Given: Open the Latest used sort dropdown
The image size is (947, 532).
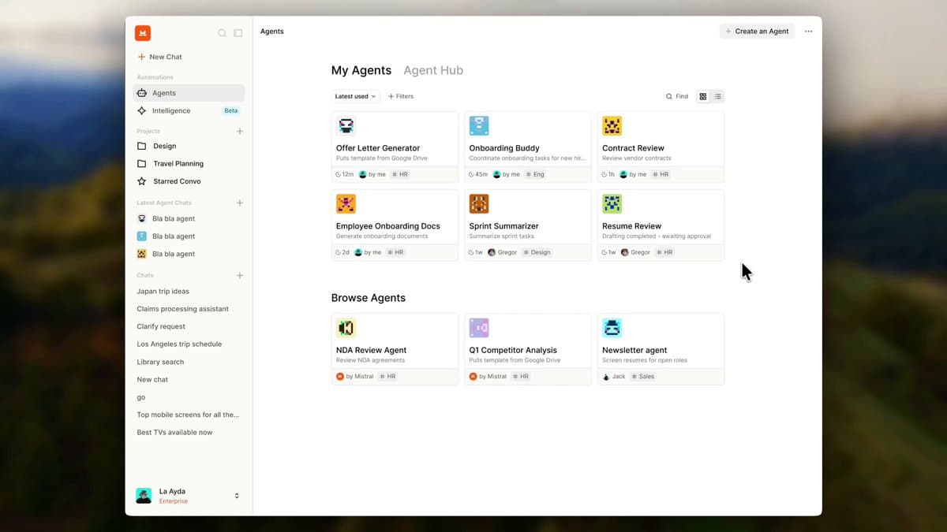Looking at the screenshot, I should pyautogui.click(x=355, y=96).
